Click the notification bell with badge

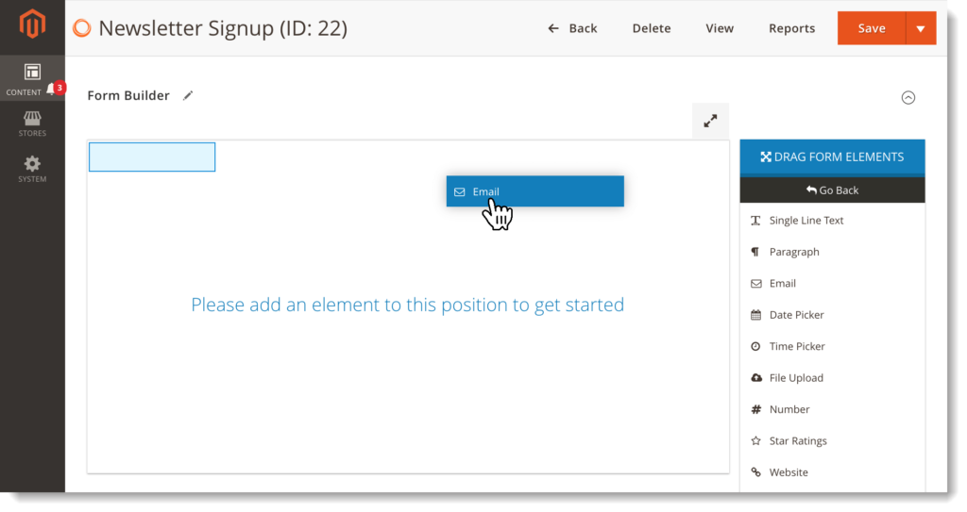coord(53,91)
